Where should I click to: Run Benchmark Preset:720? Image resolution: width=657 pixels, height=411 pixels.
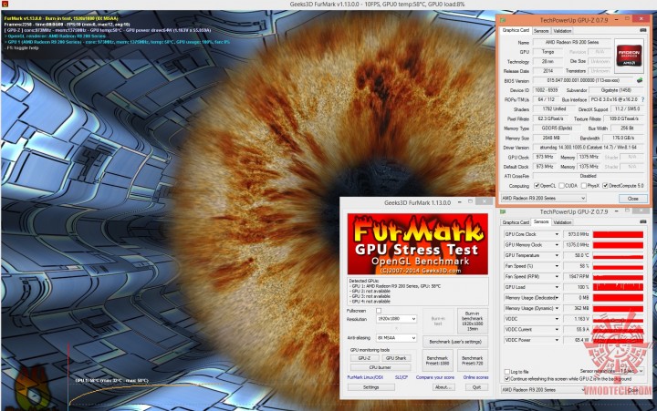[x=473, y=360]
